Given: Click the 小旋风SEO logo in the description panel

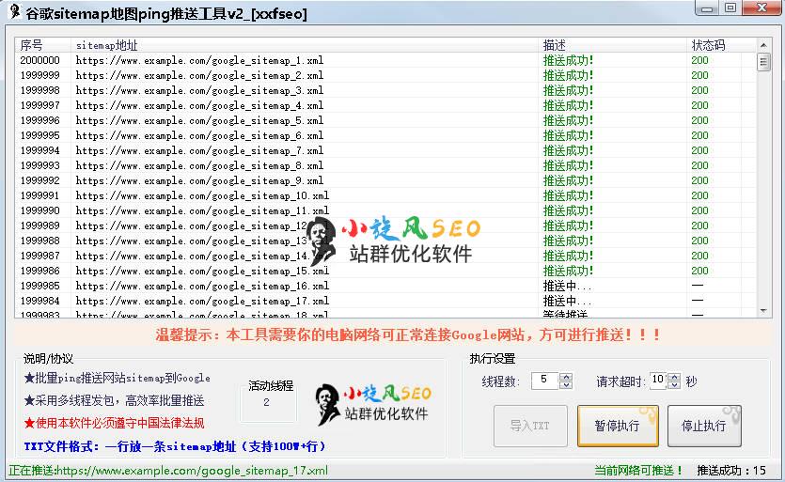Looking at the screenshot, I should point(373,404).
